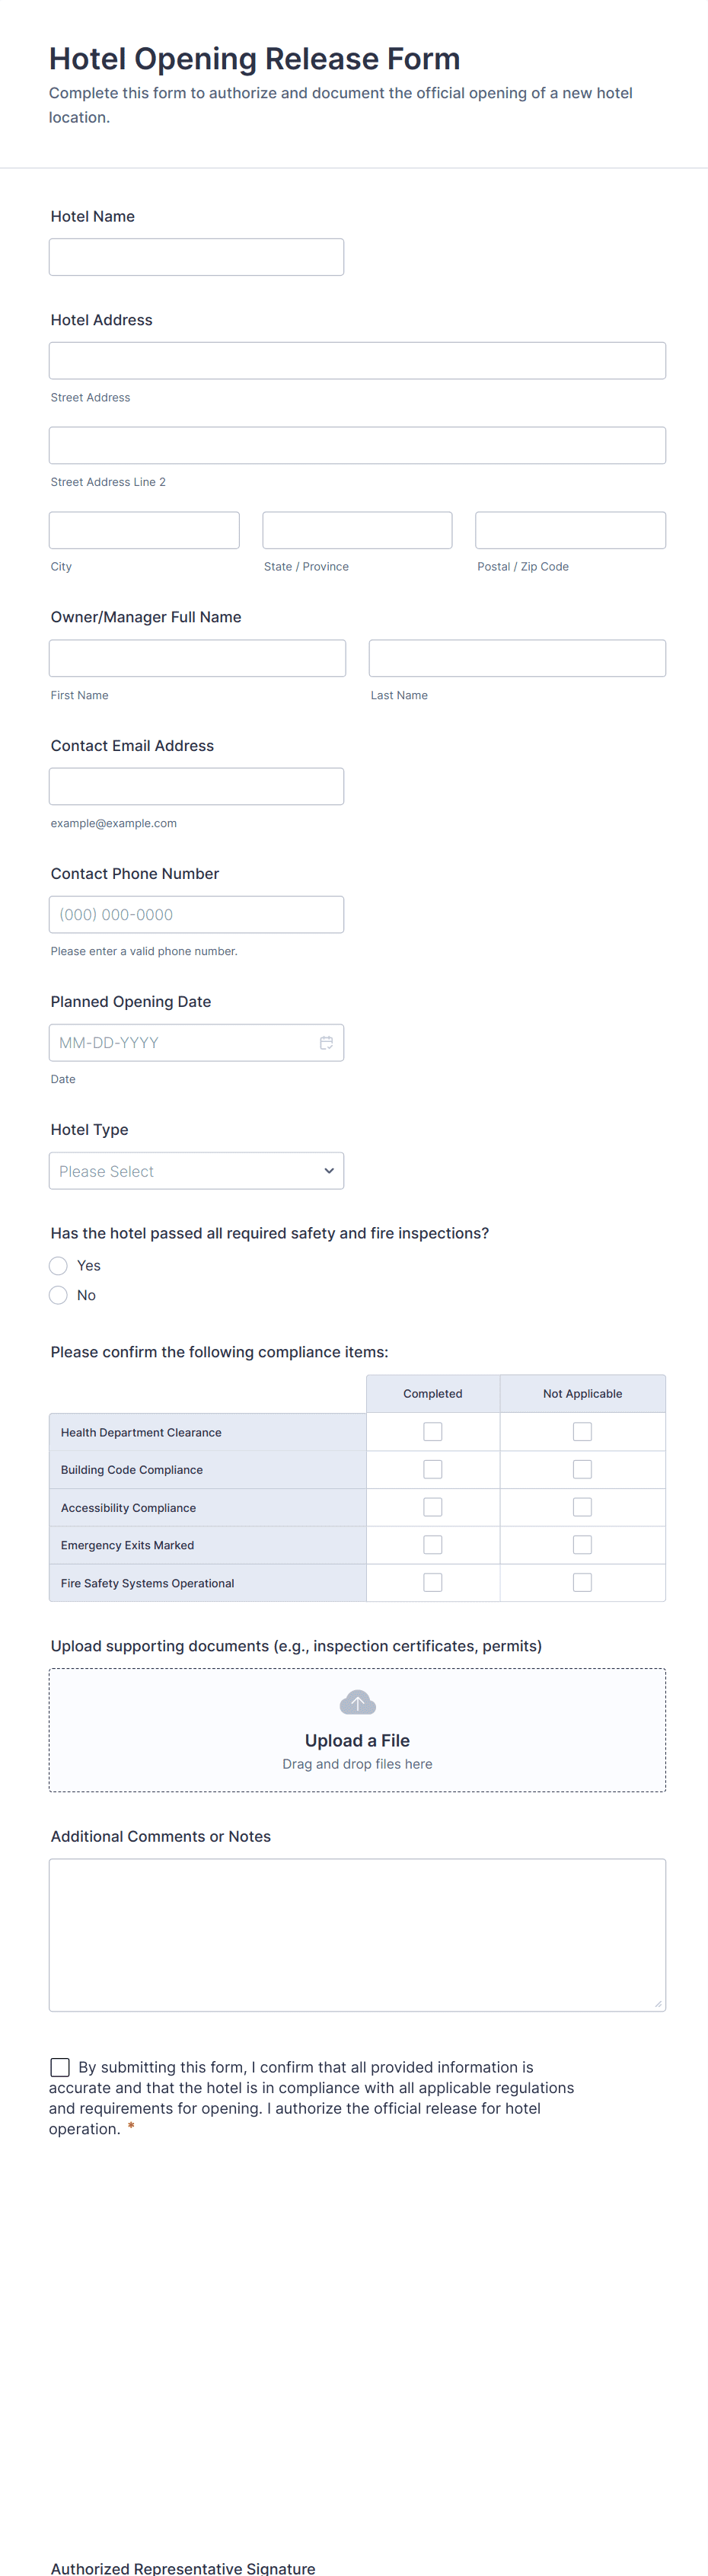Viewport: 708px width, 2576px height.
Task: Check Completed for Fire Safety Systems Operational
Action: (x=432, y=1582)
